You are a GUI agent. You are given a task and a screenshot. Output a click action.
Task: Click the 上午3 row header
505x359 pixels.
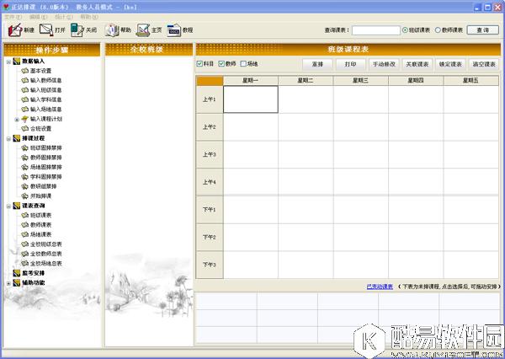pos(210,154)
